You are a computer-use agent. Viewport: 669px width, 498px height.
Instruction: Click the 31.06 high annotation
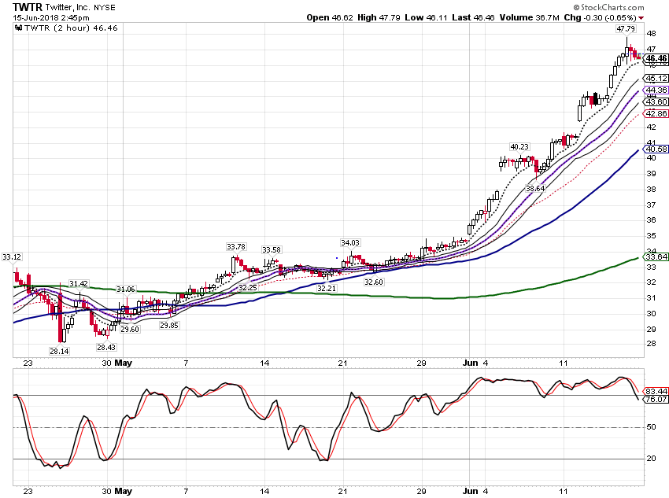(125, 289)
